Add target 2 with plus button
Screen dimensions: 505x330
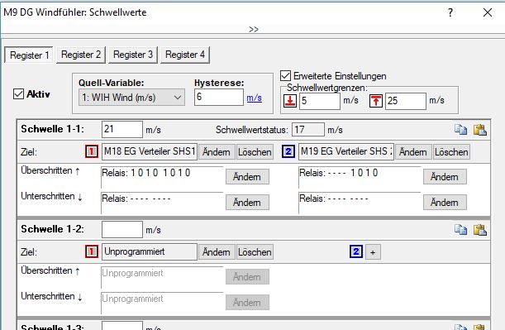click(x=373, y=252)
